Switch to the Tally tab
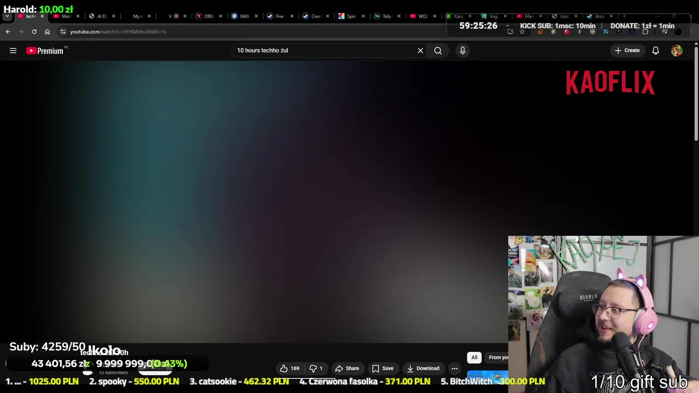699x393 pixels. coord(386,16)
